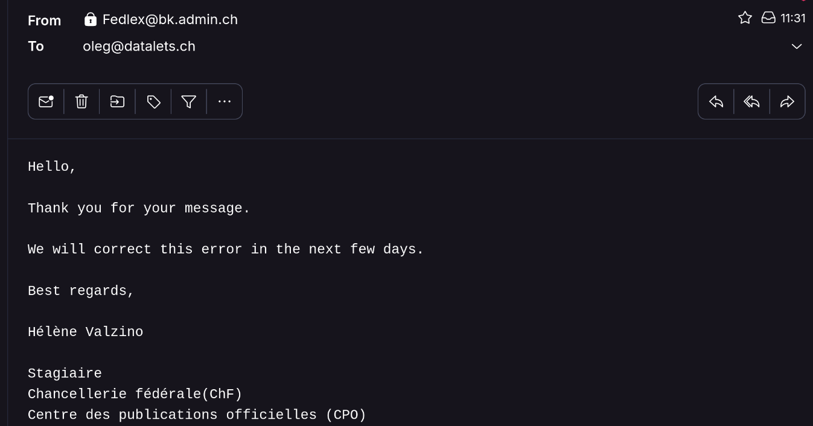Open the three-dots more actions menu
813x426 pixels.
(x=225, y=101)
